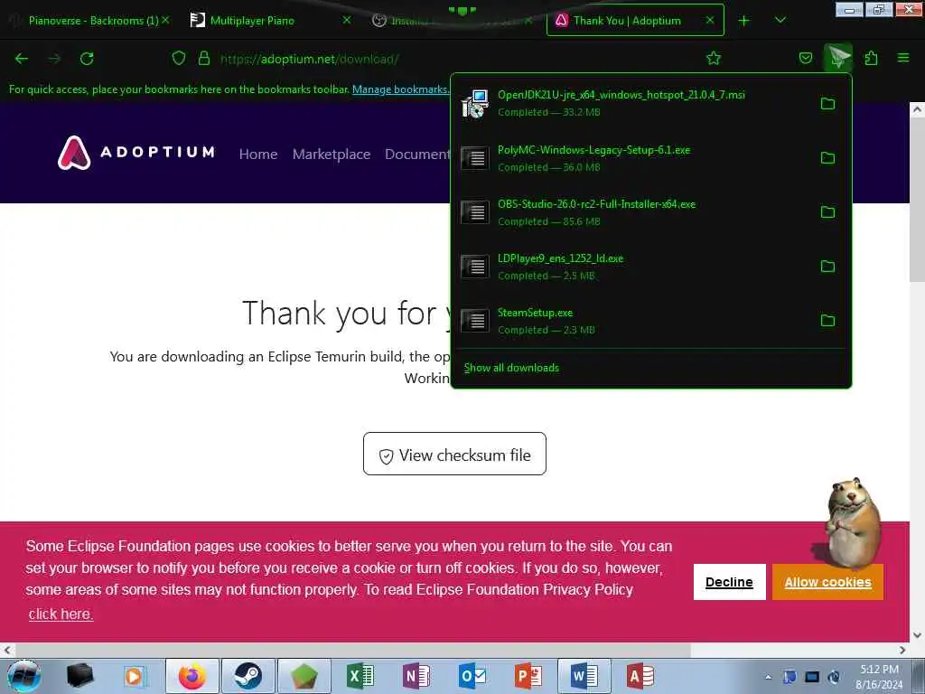Image resolution: width=925 pixels, height=694 pixels.
Task: Open the extensions puzzle icon
Action: click(x=871, y=58)
